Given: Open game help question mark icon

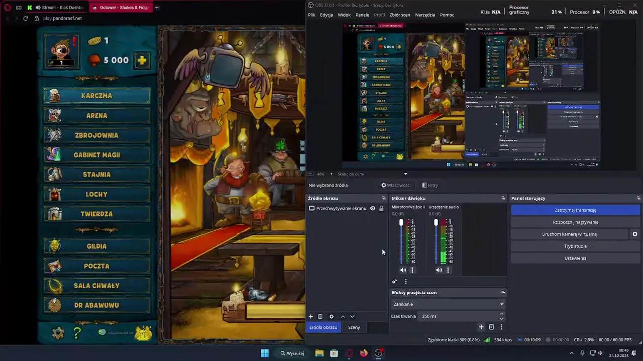Looking at the screenshot, I should (77, 333).
